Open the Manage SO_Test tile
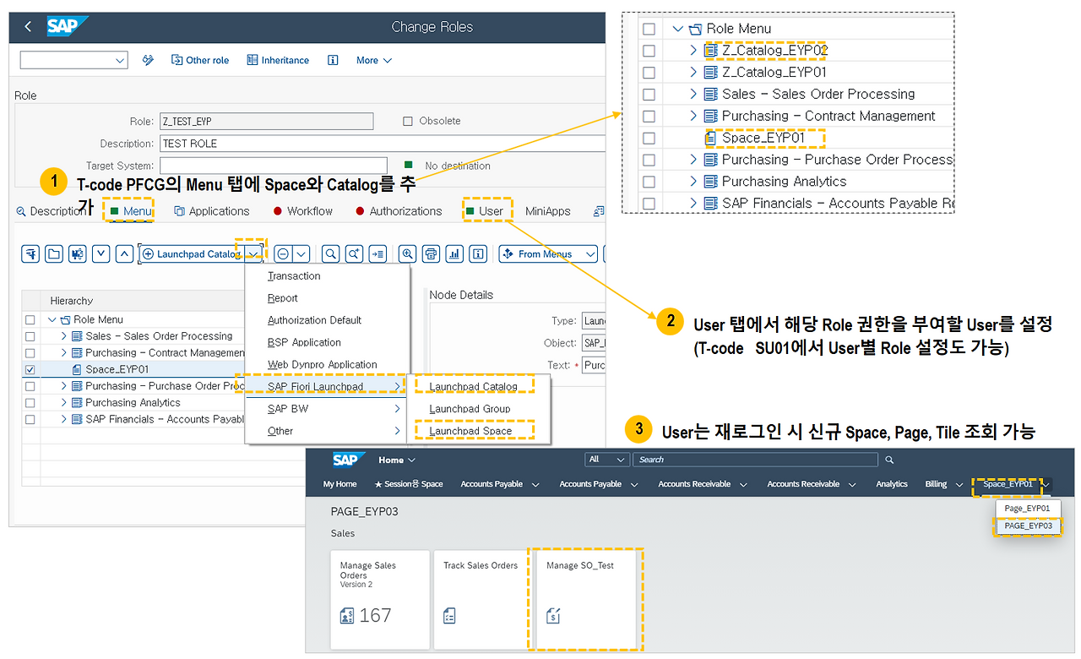Image resolution: width=1081 pixels, height=659 pixels. tap(586, 600)
